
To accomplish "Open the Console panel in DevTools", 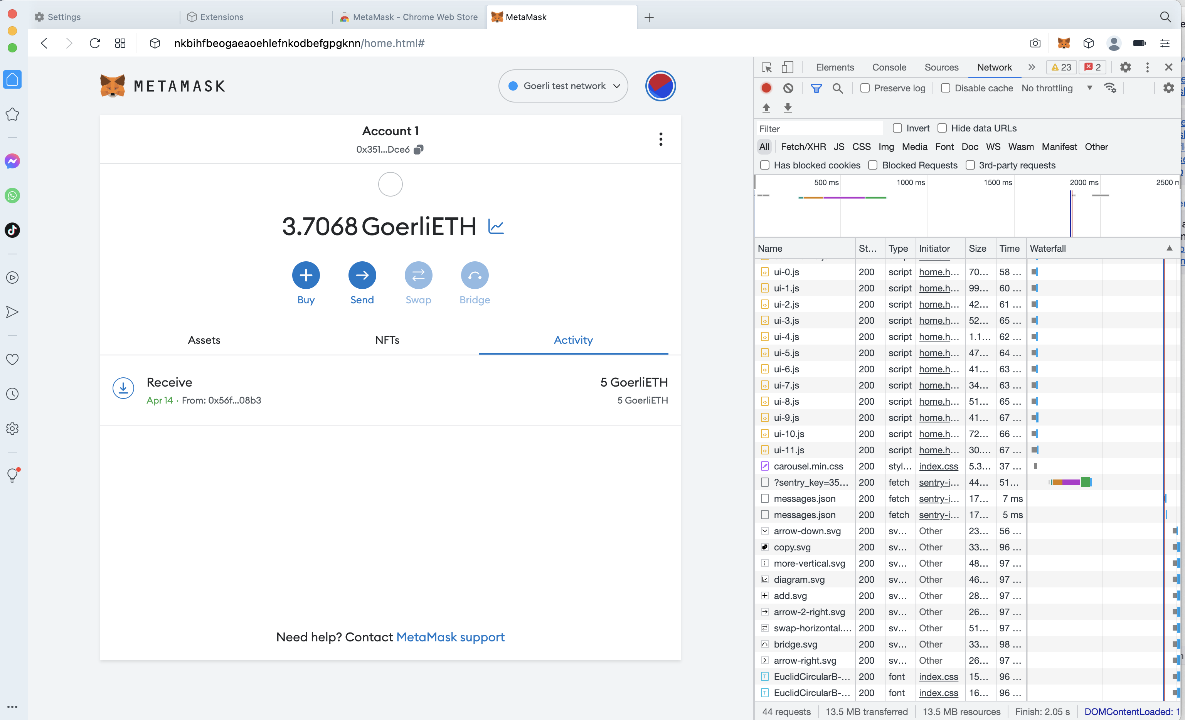I will tap(889, 67).
